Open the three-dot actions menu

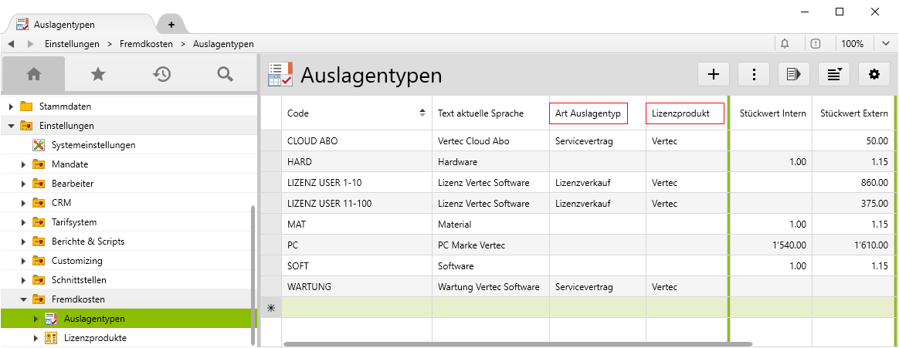point(754,74)
